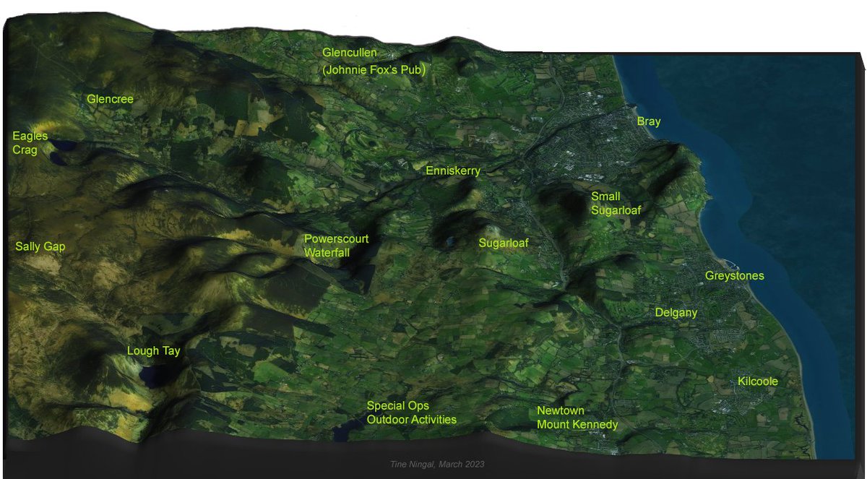Click the Lough Tay label

coord(153,350)
